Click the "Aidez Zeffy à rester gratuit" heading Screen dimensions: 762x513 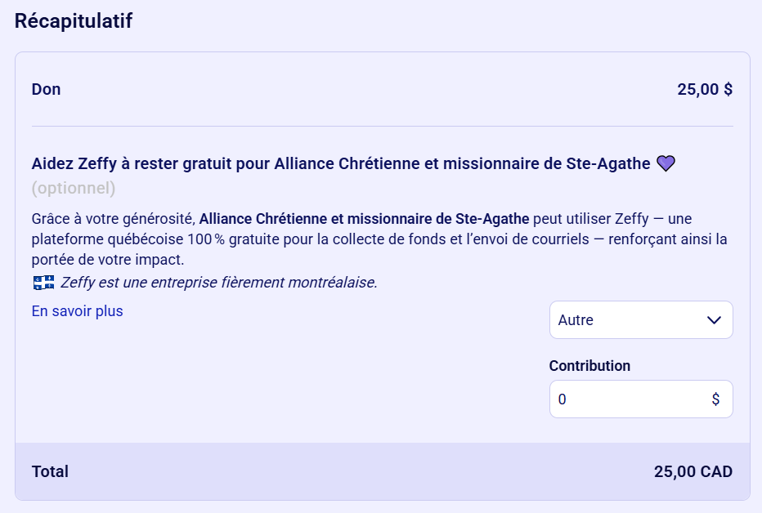tap(340, 163)
